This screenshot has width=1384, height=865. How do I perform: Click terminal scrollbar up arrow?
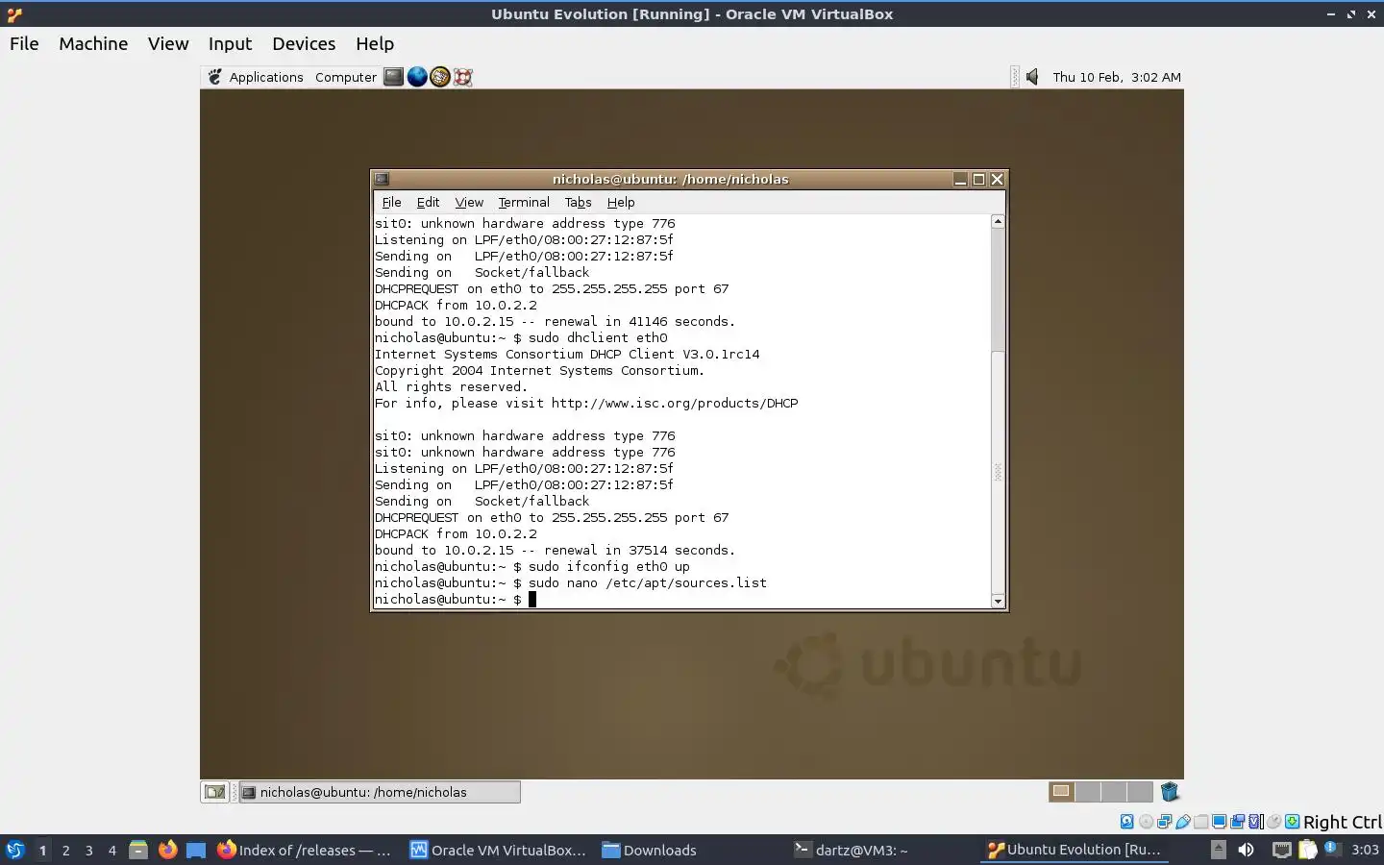pyautogui.click(x=998, y=221)
